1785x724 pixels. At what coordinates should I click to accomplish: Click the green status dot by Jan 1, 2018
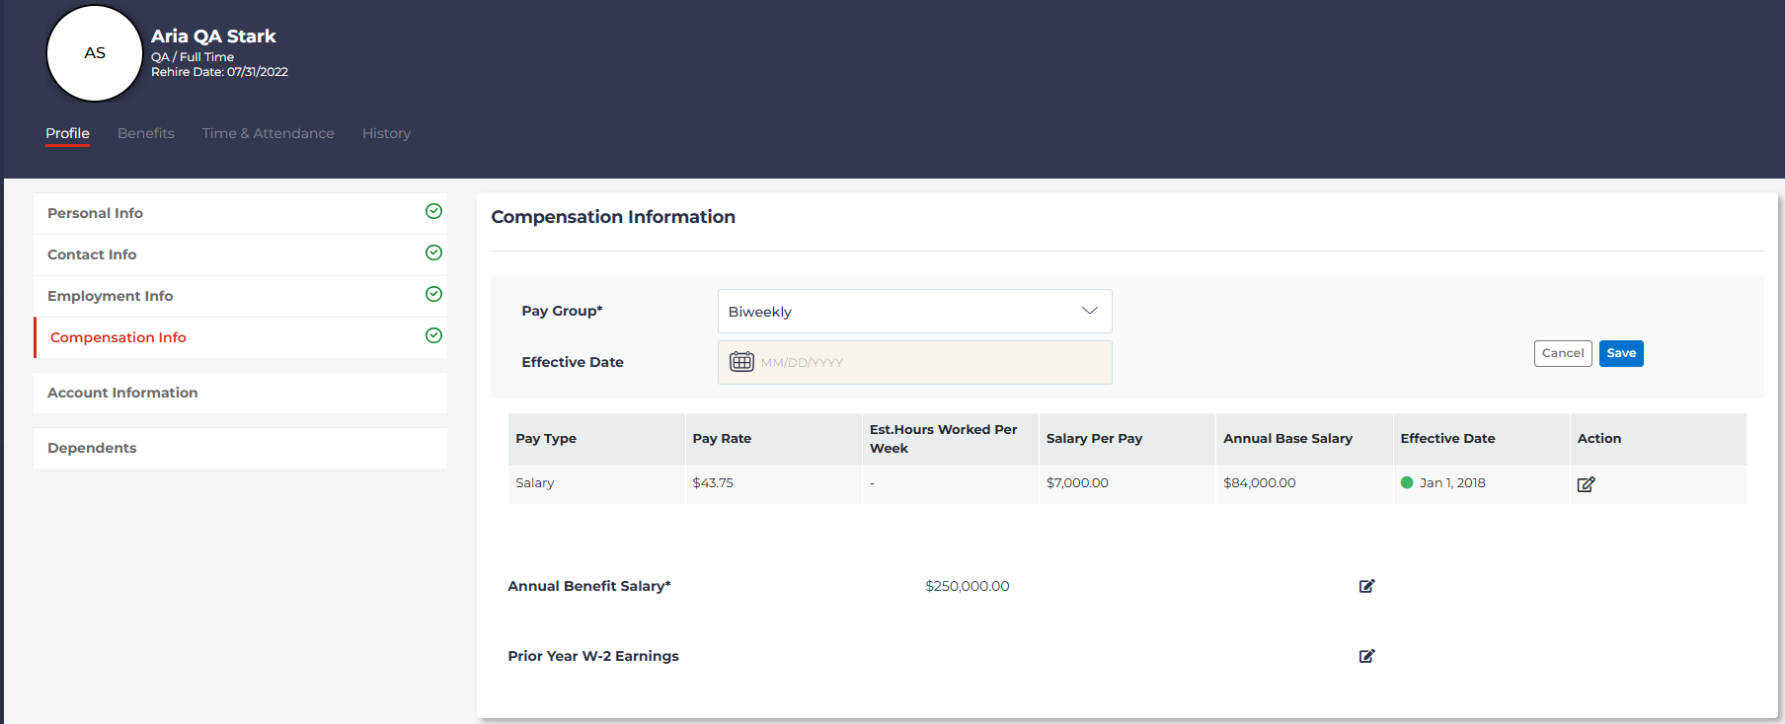tap(1407, 482)
